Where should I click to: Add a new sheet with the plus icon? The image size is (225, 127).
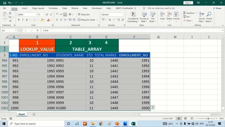point(34,114)
